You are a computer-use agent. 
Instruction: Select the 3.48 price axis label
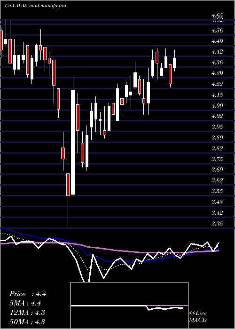point(217,202)
